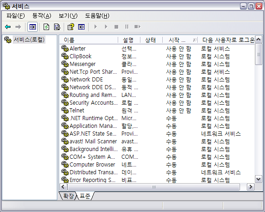Viewport: 265px width, 212px height.
Task: Click the Stop Service square icon
Action: 116,27
